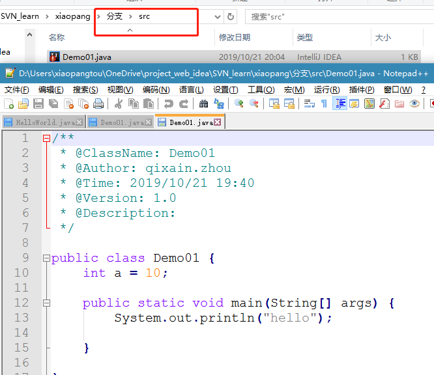The image size is (434, 375).
Task: Switch to the inactive Demo01.java tab
Action: click(119, 122)
